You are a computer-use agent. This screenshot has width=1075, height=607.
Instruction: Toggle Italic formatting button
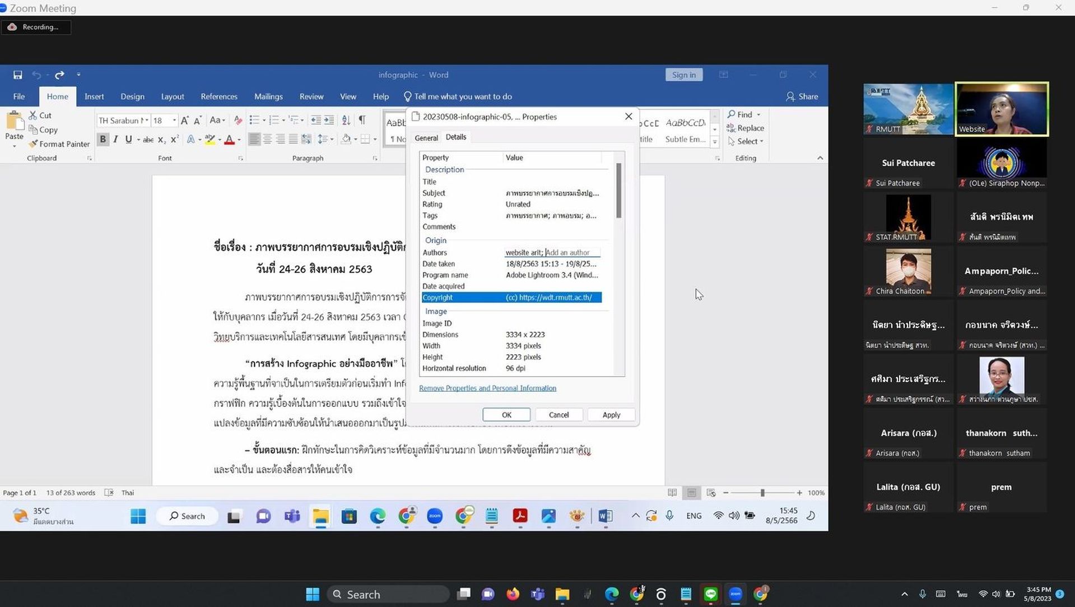[x=116, y=139]
